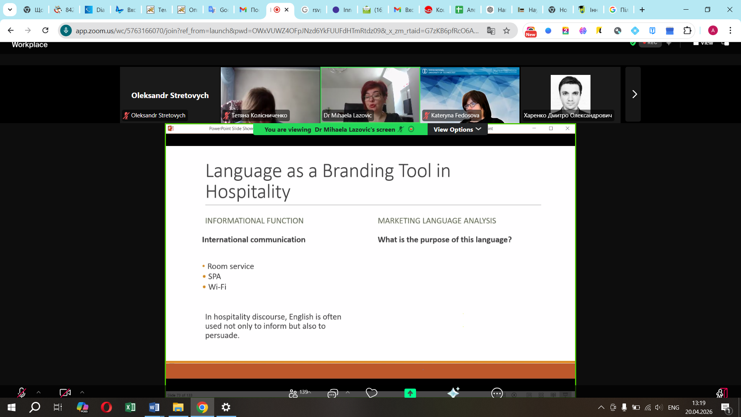The width and height of the screenshot is (741, 417).
Task: Open the More options ellipsis icon
Action: coord(497,393)
